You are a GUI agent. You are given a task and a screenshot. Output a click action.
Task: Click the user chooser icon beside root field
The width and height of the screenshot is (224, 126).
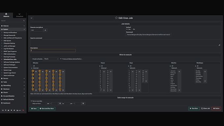[x=45, y=30]
